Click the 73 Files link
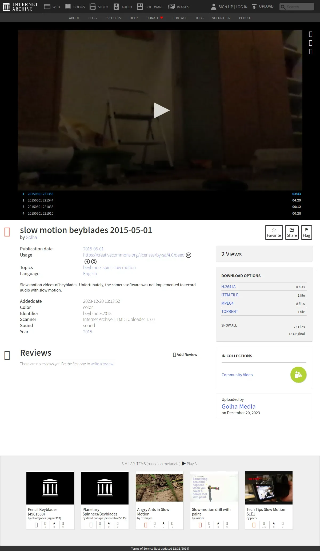 coord(299,327)
